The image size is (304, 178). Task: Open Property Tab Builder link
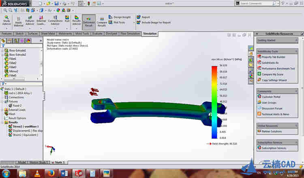coord(274,57)
